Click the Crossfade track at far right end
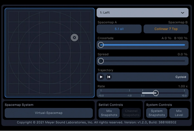 pos(184,45)
